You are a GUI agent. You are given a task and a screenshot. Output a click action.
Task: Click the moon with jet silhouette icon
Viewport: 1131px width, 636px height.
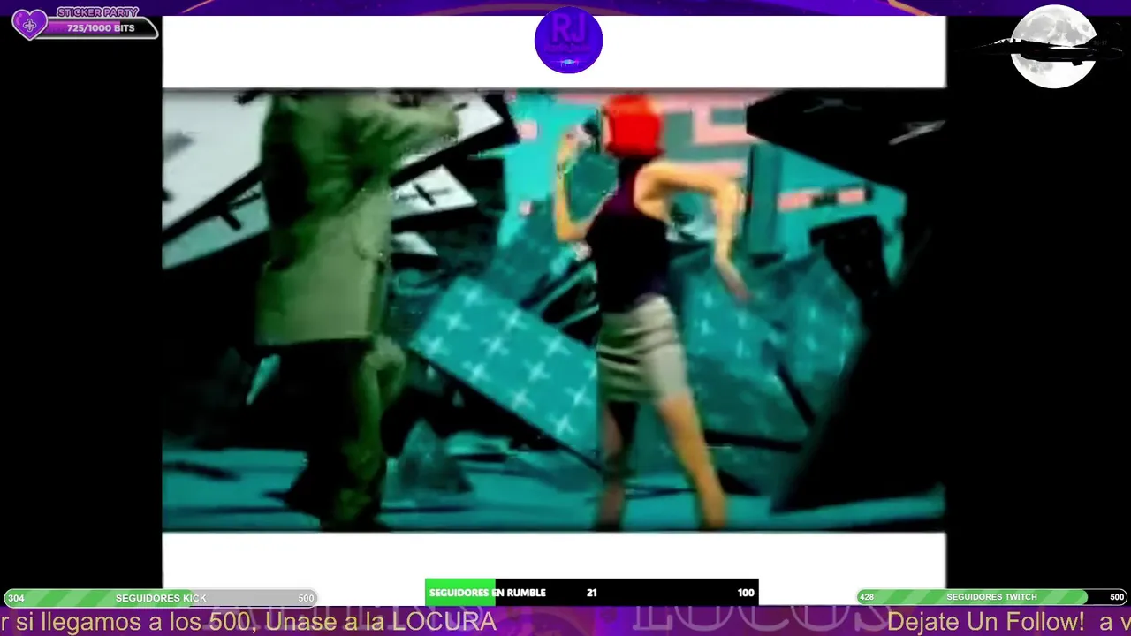coord(1053,47)
